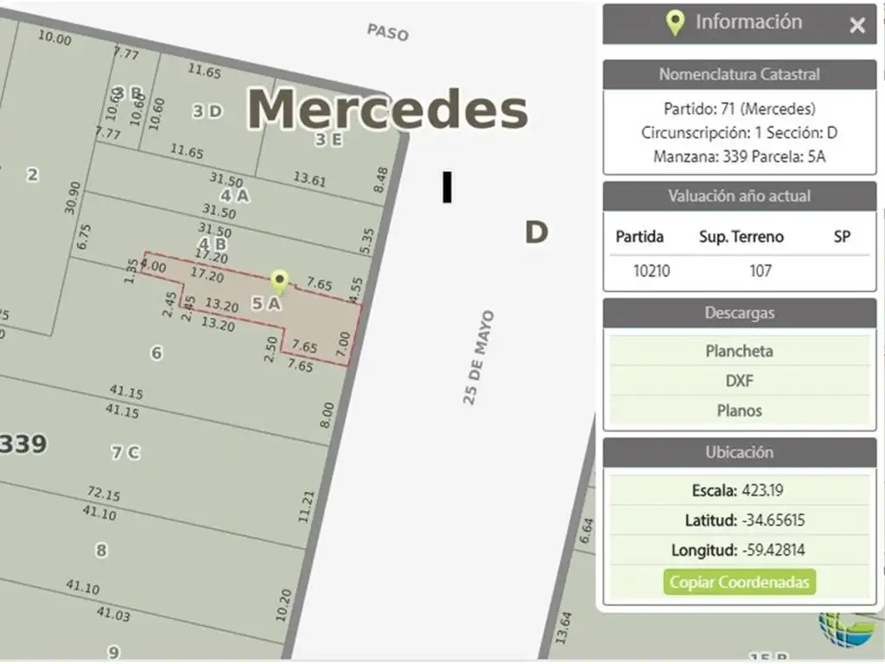
Task: Select parcel 6 on the map
Action: (156, 353)
